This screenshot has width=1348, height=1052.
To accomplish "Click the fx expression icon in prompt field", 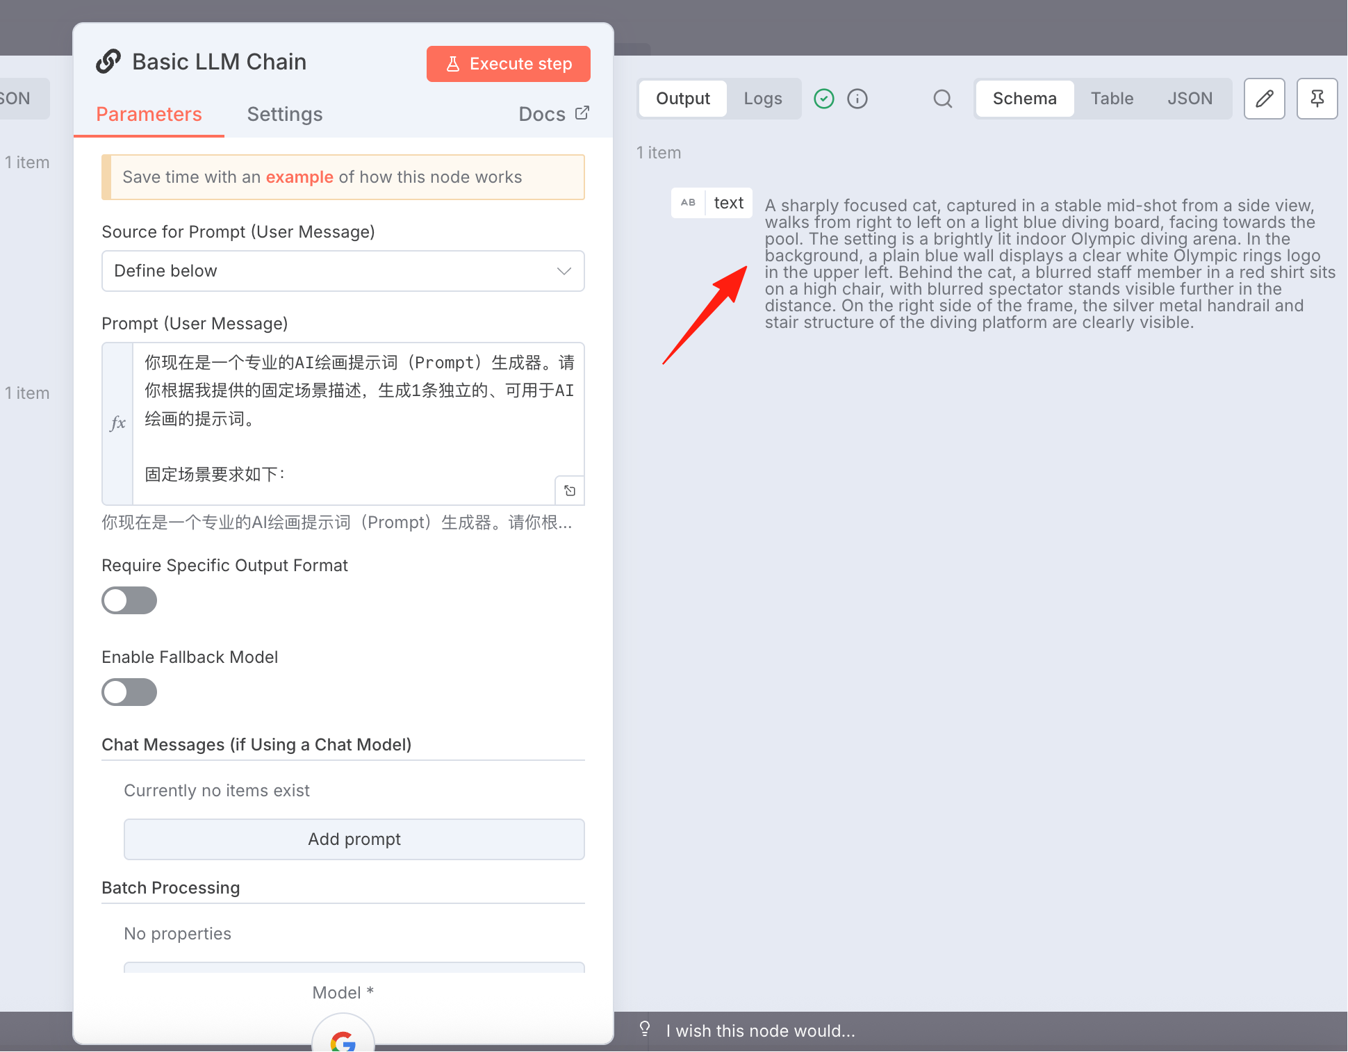I will (x=118, y=422).
